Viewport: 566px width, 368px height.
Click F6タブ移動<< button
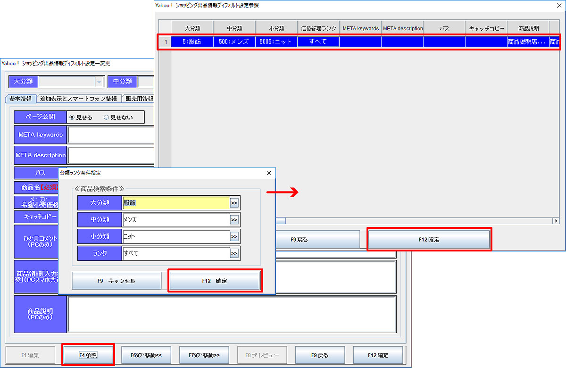tap(146, 355)
